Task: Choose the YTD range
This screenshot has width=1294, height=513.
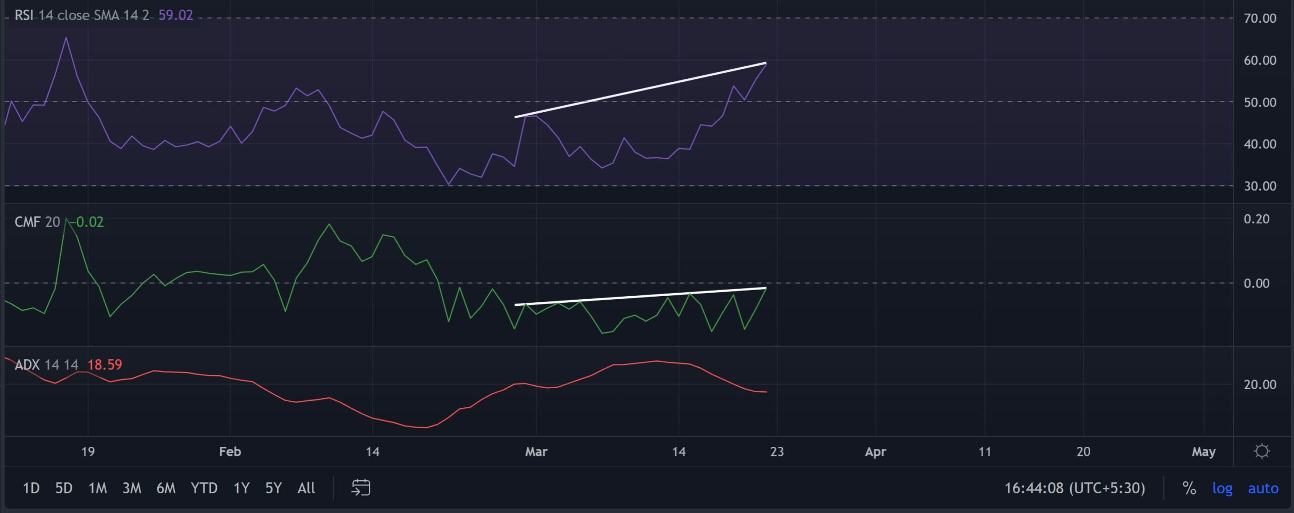Action: [x=204, y=488]
